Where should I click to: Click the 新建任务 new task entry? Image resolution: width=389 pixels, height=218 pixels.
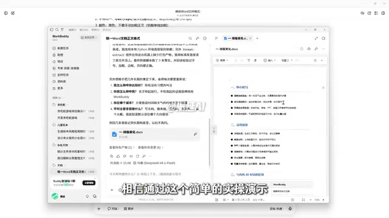click(x=61, y=48)
